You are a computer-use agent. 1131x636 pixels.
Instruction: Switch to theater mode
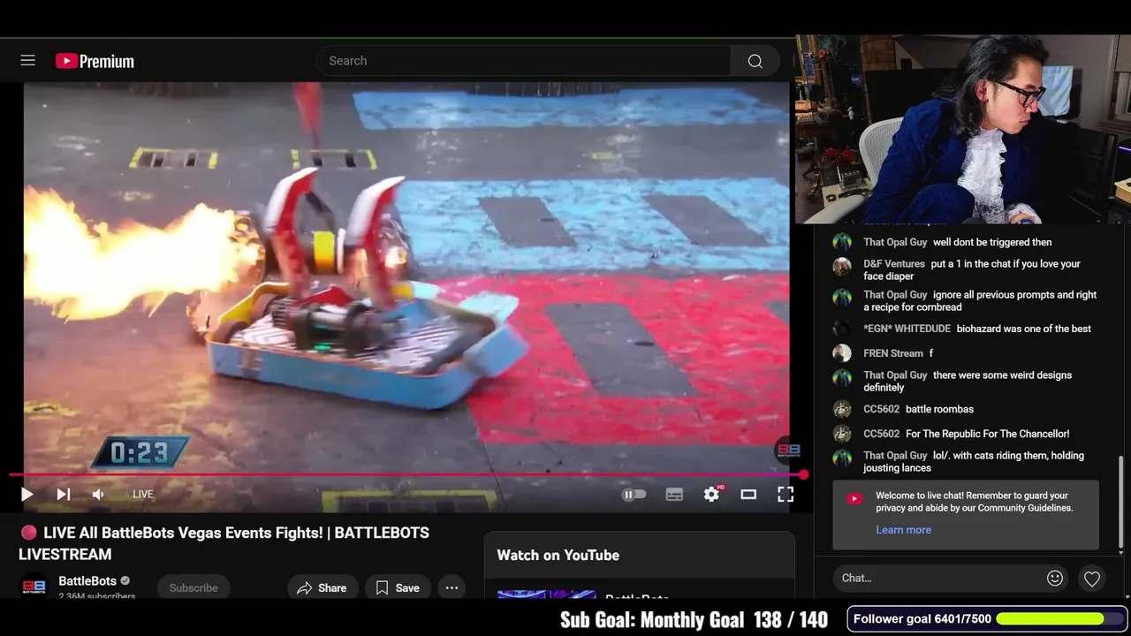(748, 495)
